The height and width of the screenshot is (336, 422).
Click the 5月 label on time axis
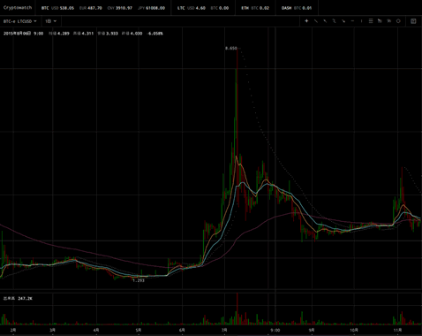139,330
